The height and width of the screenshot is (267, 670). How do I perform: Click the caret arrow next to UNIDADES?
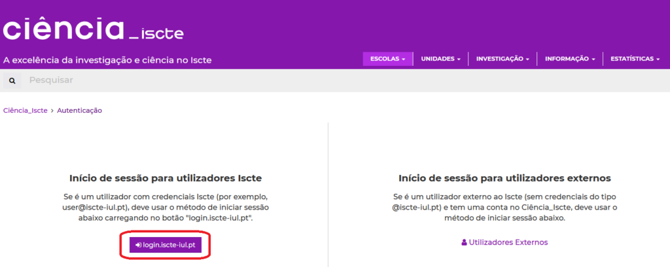pyautogui.click(x=459, y=59)
